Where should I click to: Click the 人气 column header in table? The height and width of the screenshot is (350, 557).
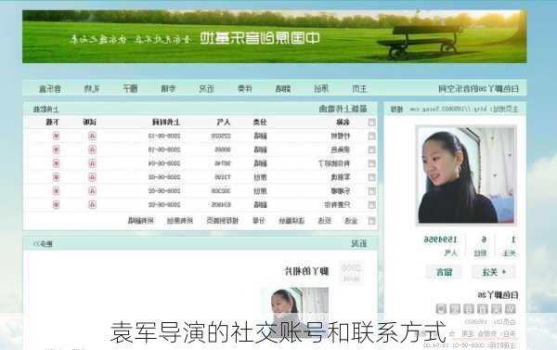224,123
